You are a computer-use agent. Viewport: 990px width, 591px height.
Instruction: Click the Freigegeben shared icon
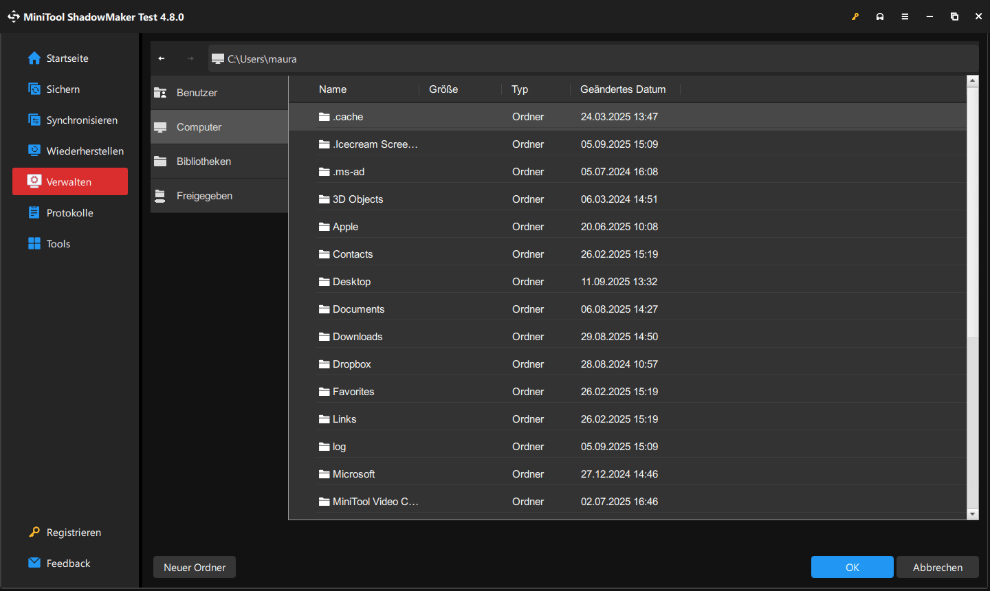(160, 196)
